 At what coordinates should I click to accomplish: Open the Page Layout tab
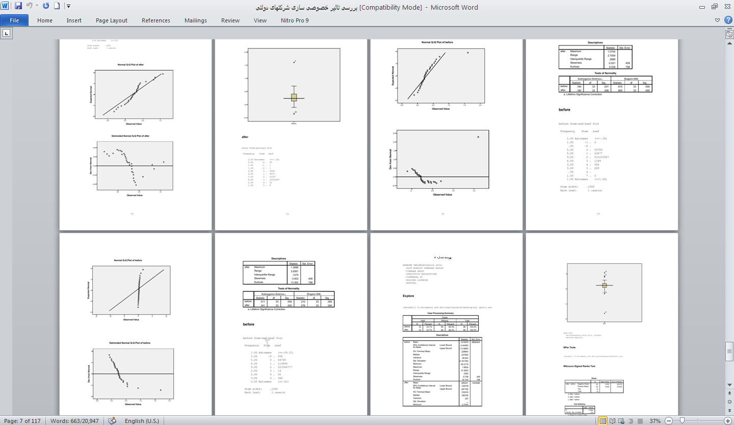coord(111,20)
